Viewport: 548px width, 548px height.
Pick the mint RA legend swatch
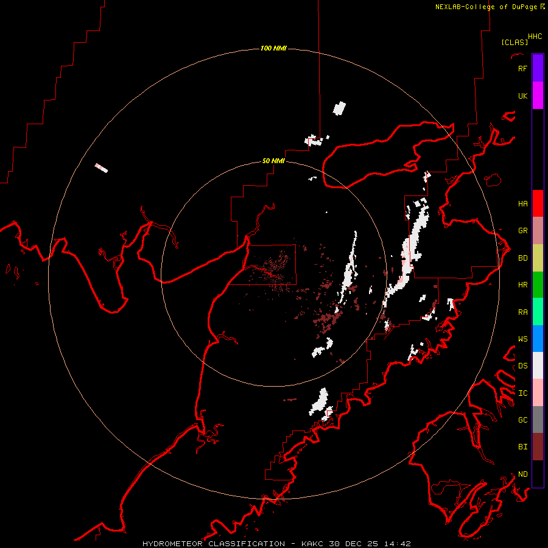pos(538,312)
